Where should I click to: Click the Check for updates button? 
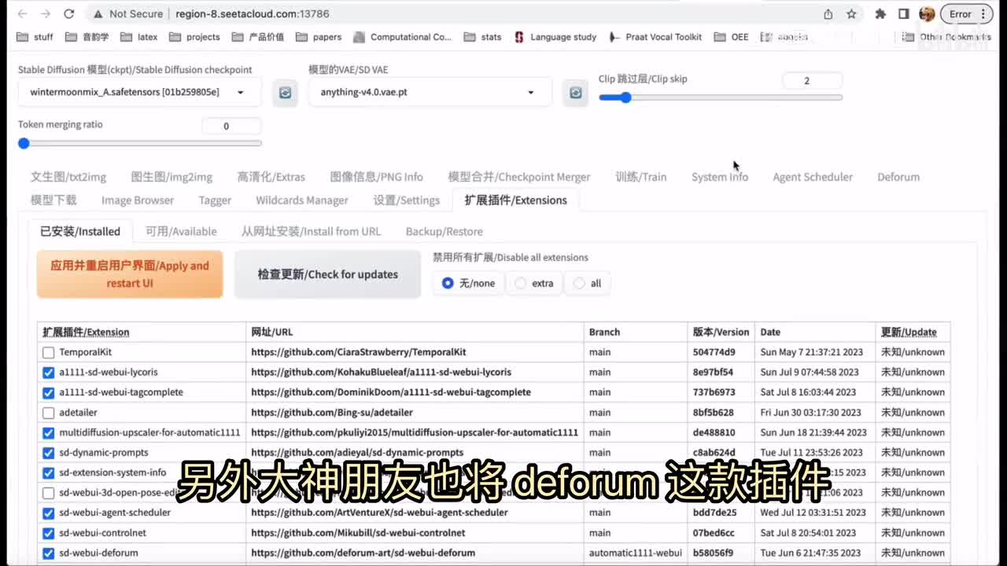(x=327, y=274)
